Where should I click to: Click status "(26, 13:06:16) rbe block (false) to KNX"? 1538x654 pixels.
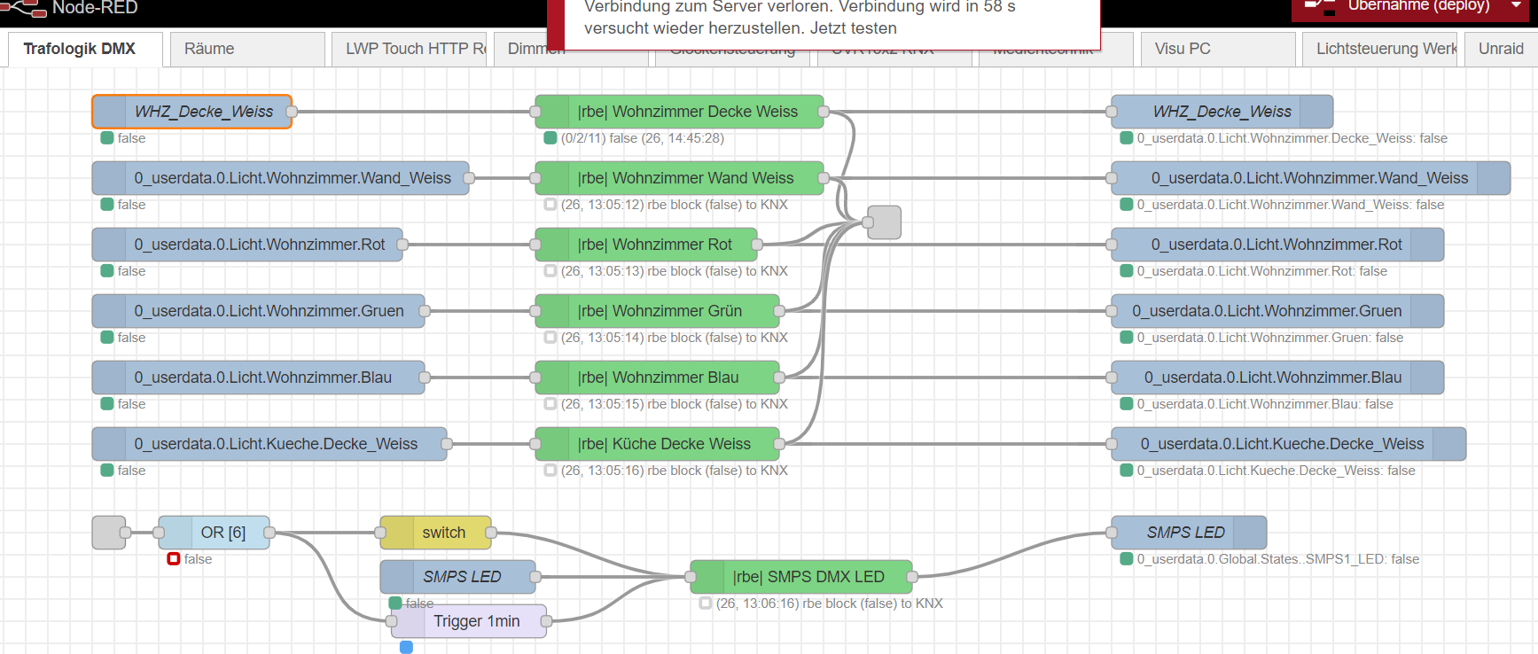[830, 603]
